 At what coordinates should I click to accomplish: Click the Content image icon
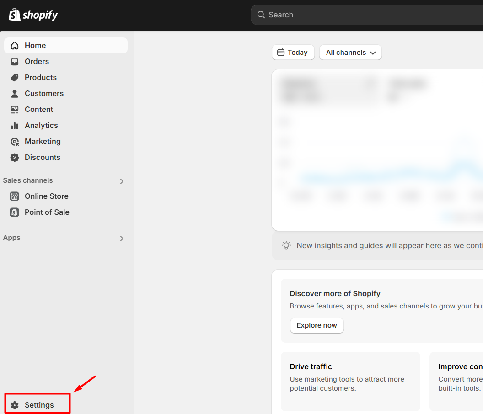pos(15,110)
